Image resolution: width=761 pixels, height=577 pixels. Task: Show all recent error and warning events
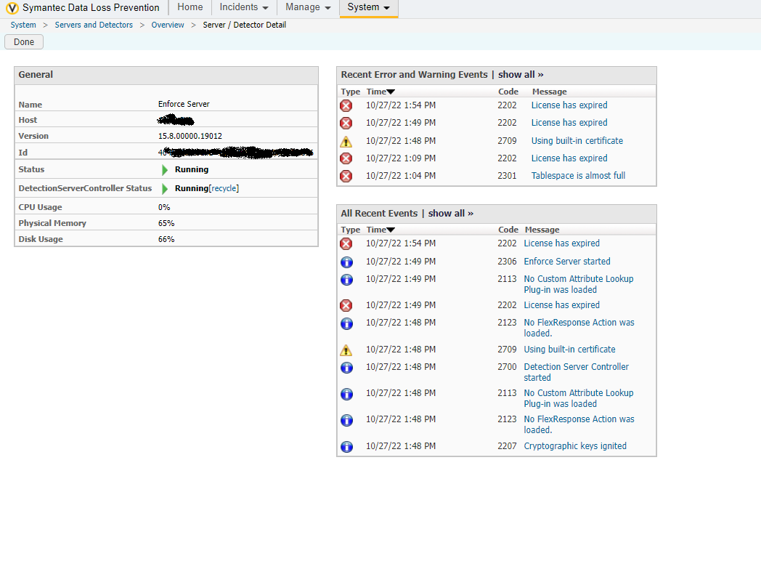click(x=521, y=74)
